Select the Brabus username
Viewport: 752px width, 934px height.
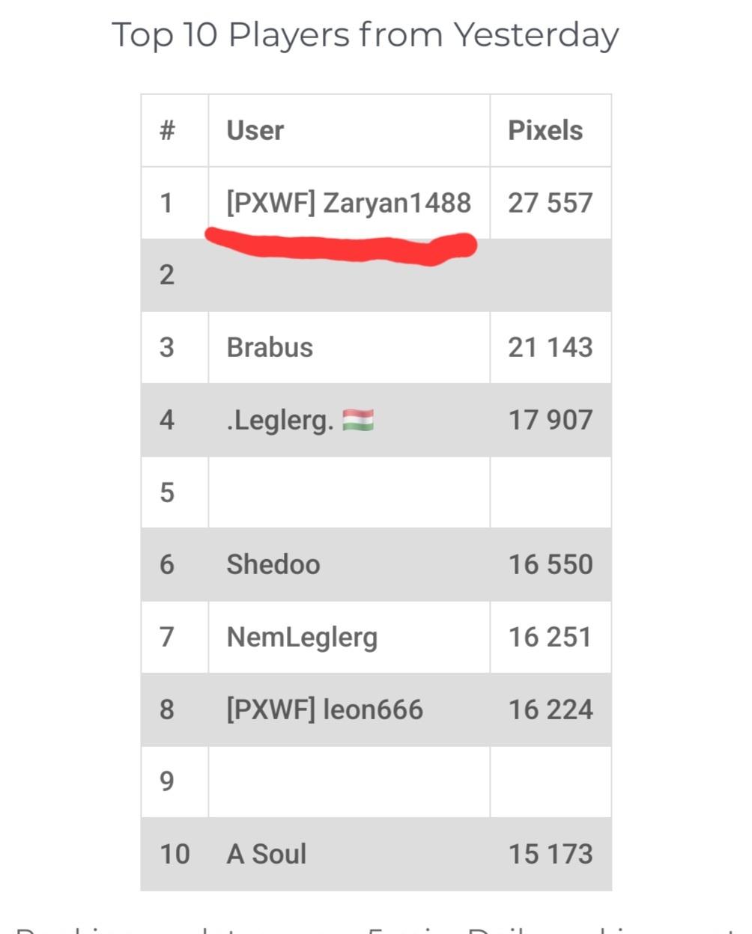(x=270, y=348)
